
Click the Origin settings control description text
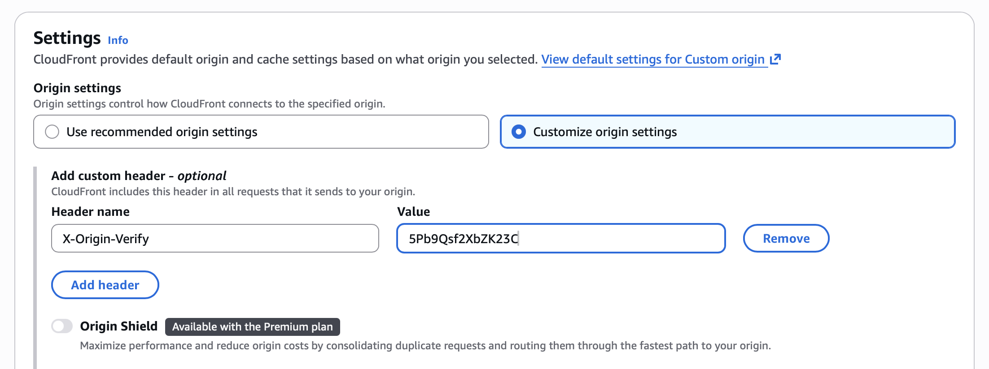click(209, 104)
